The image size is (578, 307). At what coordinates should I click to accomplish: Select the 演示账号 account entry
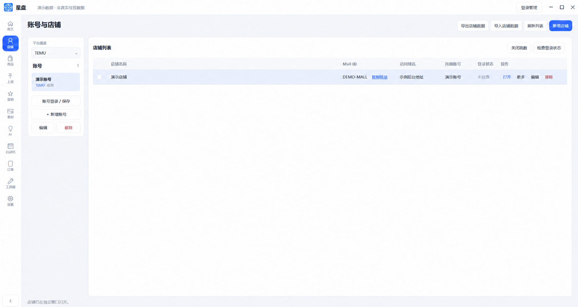point(56,82)
